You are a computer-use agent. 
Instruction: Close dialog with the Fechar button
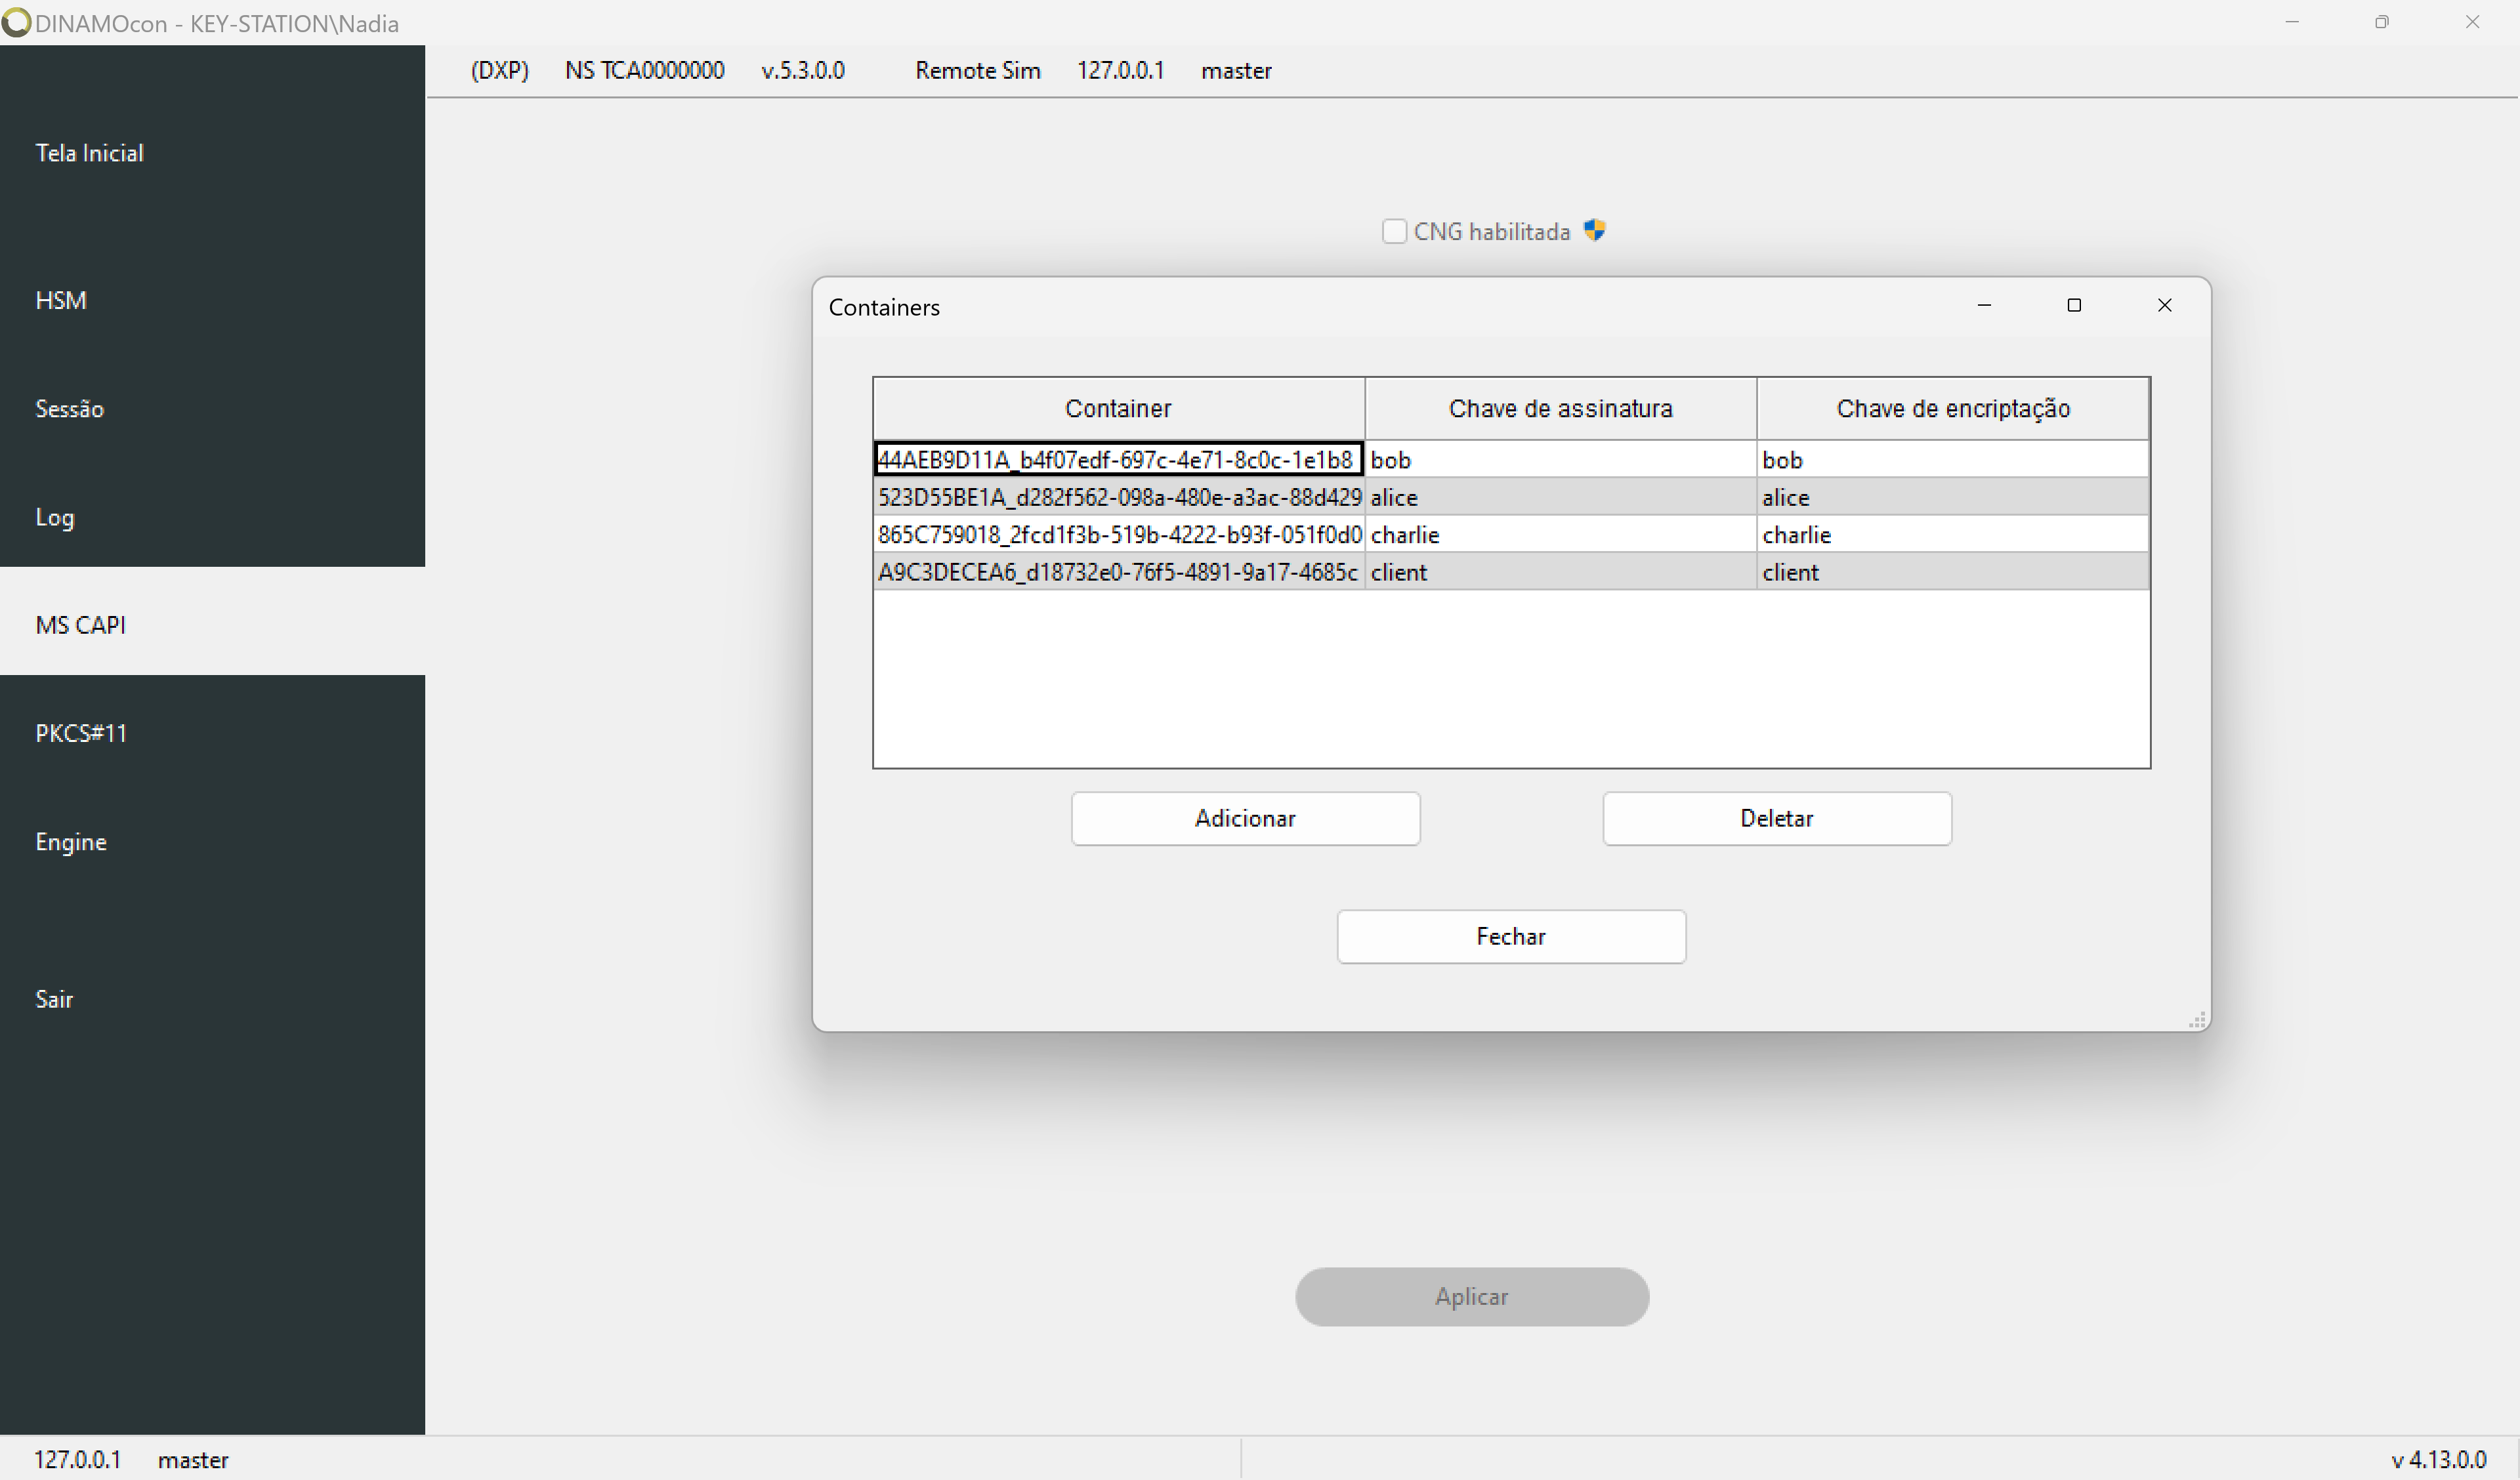[1511, 936]
